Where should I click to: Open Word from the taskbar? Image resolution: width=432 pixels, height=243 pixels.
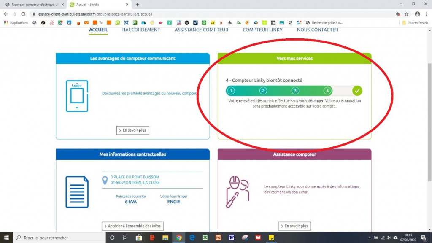(x=232, y=238)
